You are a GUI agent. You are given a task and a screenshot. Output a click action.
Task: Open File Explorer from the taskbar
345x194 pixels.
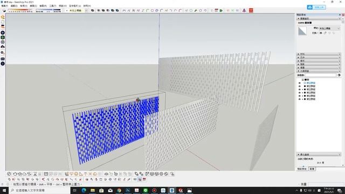[93, 190]
